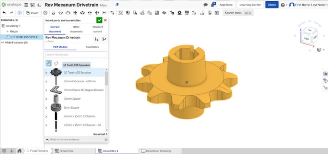
Task: Open the notifications bell
Action: 213,5
